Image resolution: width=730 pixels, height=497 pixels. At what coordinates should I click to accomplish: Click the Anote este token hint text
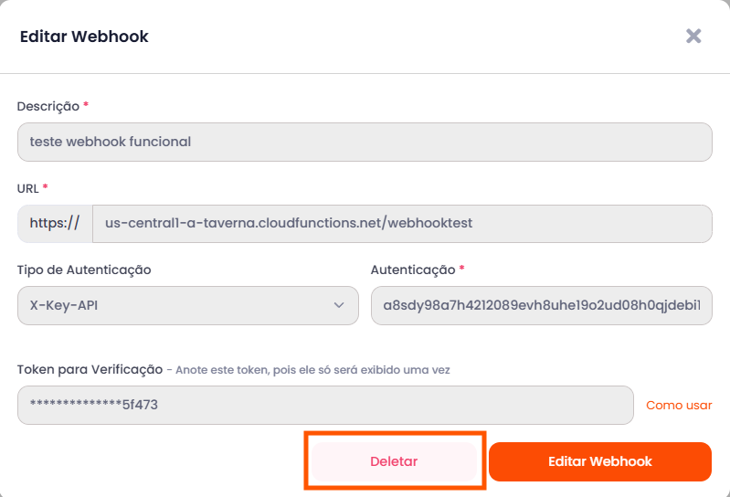312,371
